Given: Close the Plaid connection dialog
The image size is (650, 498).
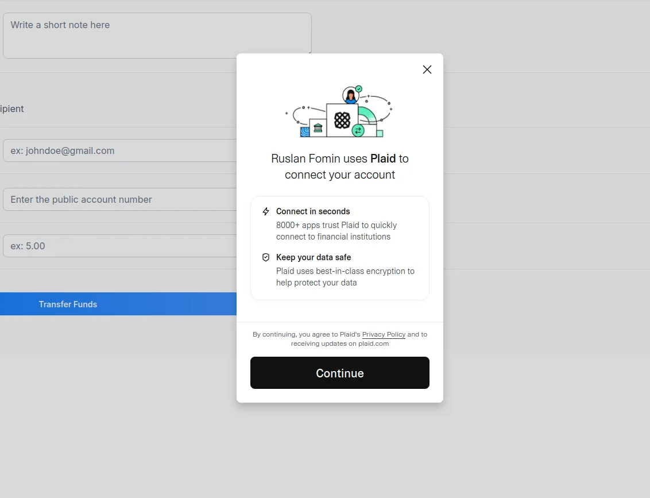Looking at the screenshot, I should click(427, 70).
